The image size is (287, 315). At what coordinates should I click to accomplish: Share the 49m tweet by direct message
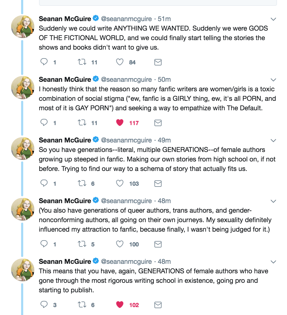(158, 184)
